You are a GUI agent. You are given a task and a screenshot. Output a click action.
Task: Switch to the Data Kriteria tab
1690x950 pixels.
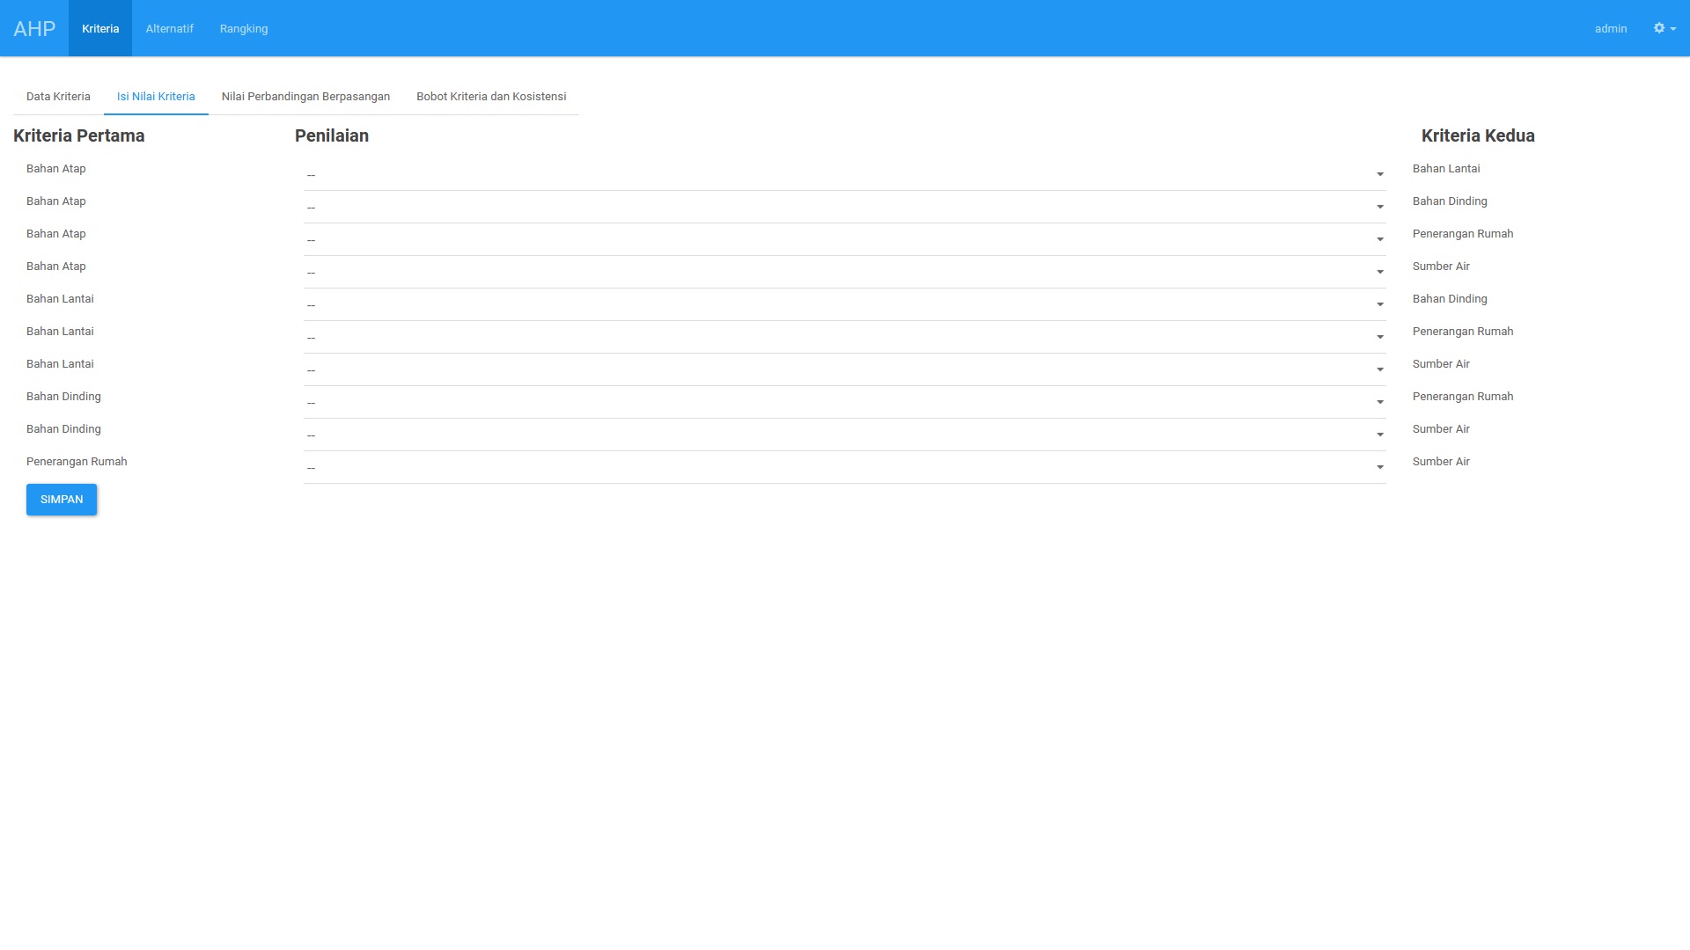coord(58,97)
